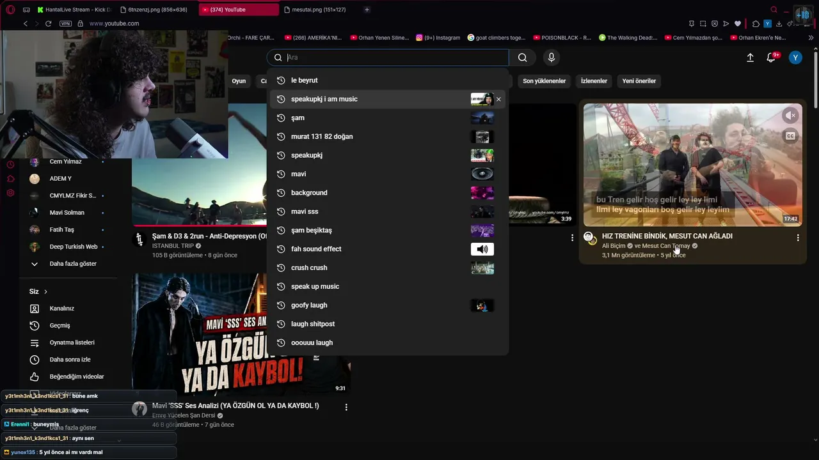Choose 'fah sound effect' suggestion
Screen dimensions: 819x460
pos(388,249)
